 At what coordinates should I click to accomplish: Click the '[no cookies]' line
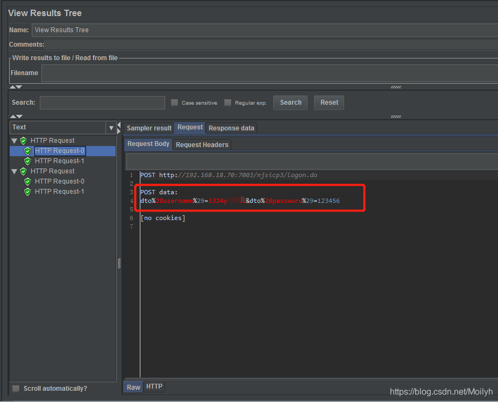click(x=162, y=218)
